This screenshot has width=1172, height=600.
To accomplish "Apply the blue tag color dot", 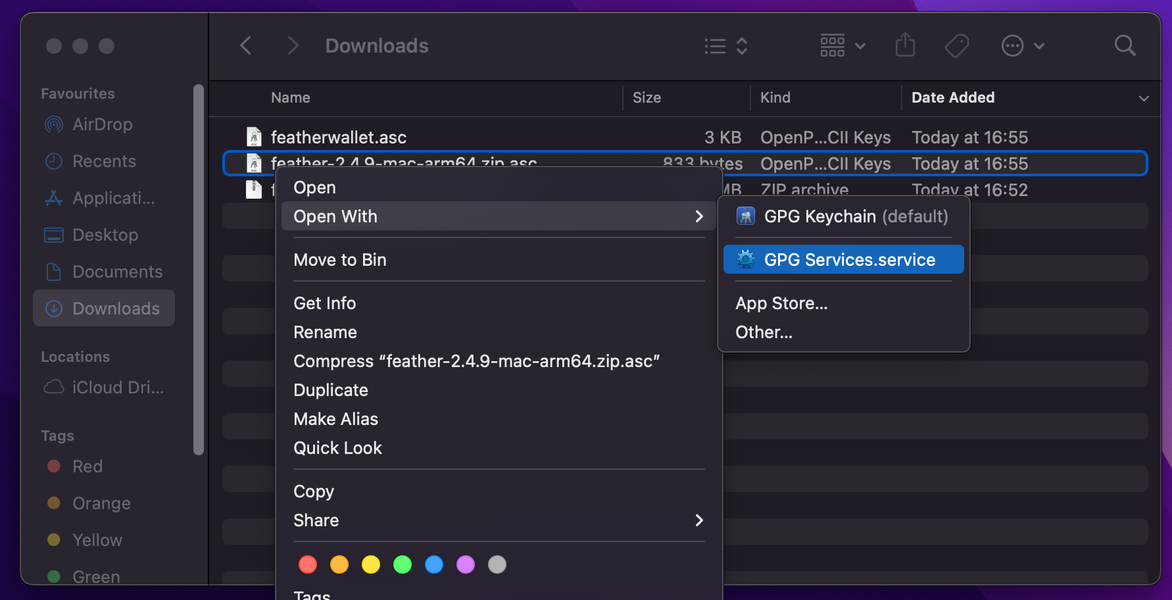I will 434,564.
